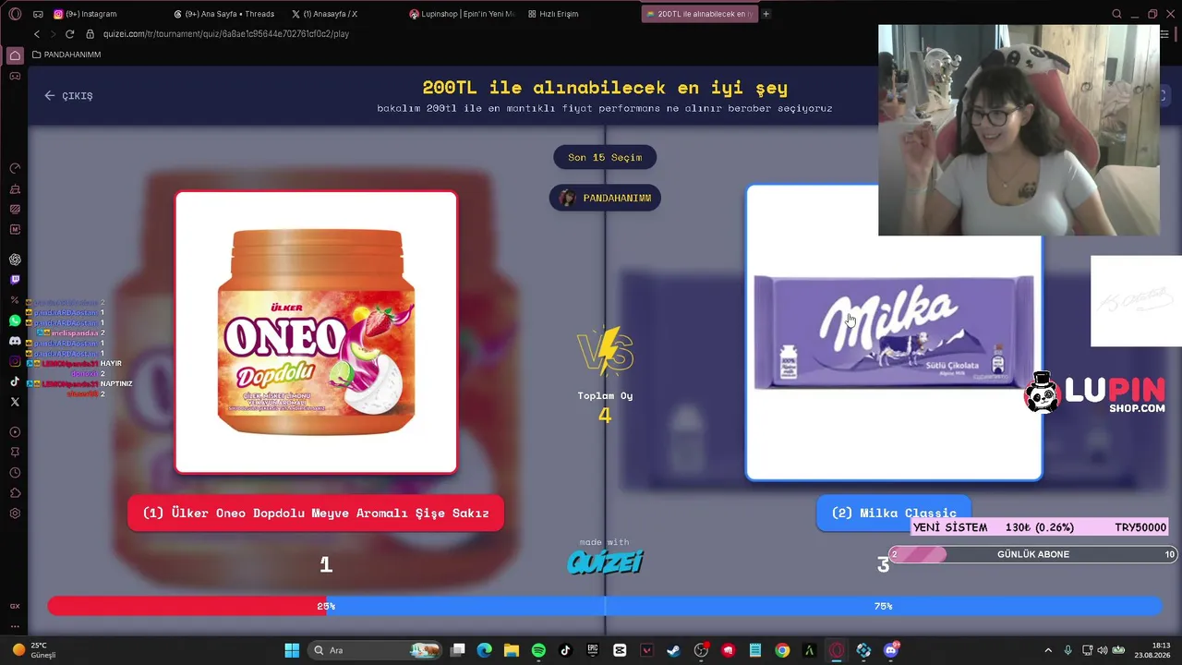This screenshot has width=1182, height=665.
Task: Open CapCut from the taskbar
Action: point(620,650)
